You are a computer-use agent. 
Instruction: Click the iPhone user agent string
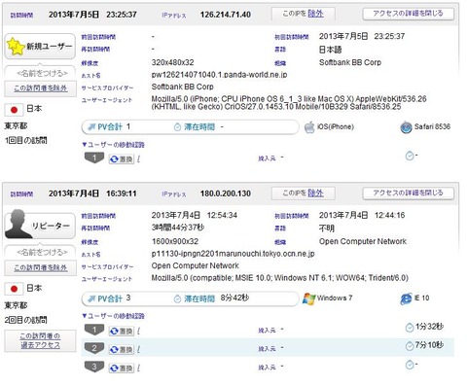point(289,103)
